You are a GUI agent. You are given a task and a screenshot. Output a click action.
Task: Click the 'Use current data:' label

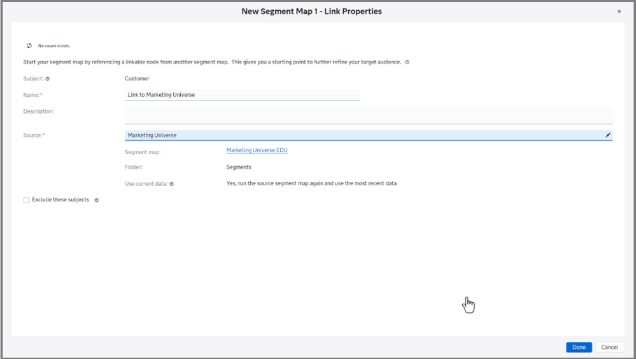(146, 184)
